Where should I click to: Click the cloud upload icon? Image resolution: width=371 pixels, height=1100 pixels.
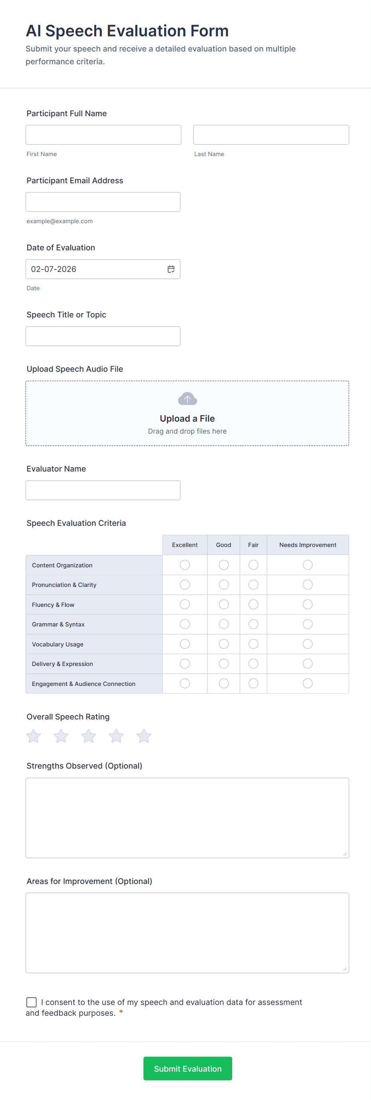187,399
